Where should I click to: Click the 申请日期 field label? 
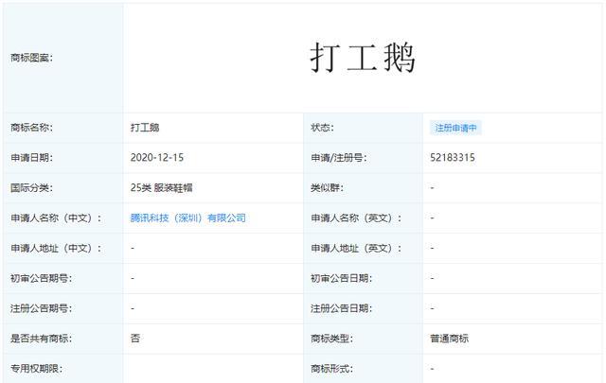[x=31, y=157]
